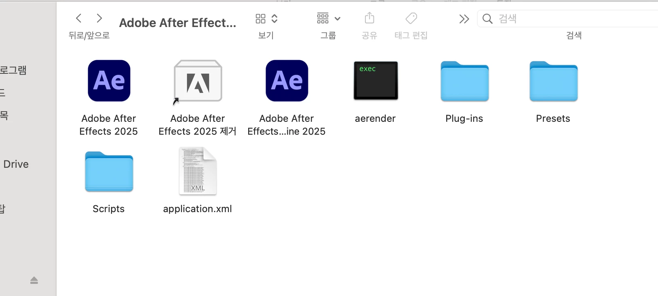Click the 'Plug-ins' folder name text

[x=464, y=119]
